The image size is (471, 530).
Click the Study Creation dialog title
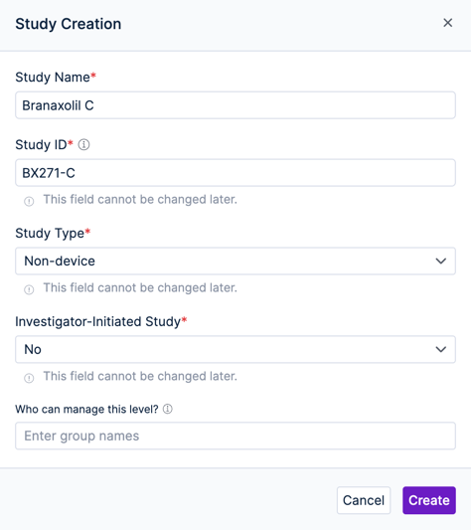[x=69, y=24]
